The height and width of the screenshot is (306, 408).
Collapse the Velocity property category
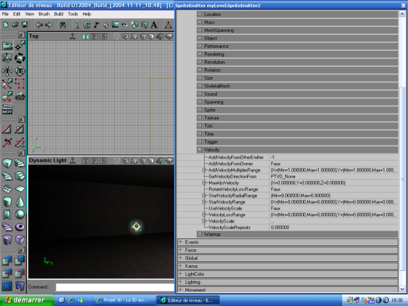tap(199, 149)
